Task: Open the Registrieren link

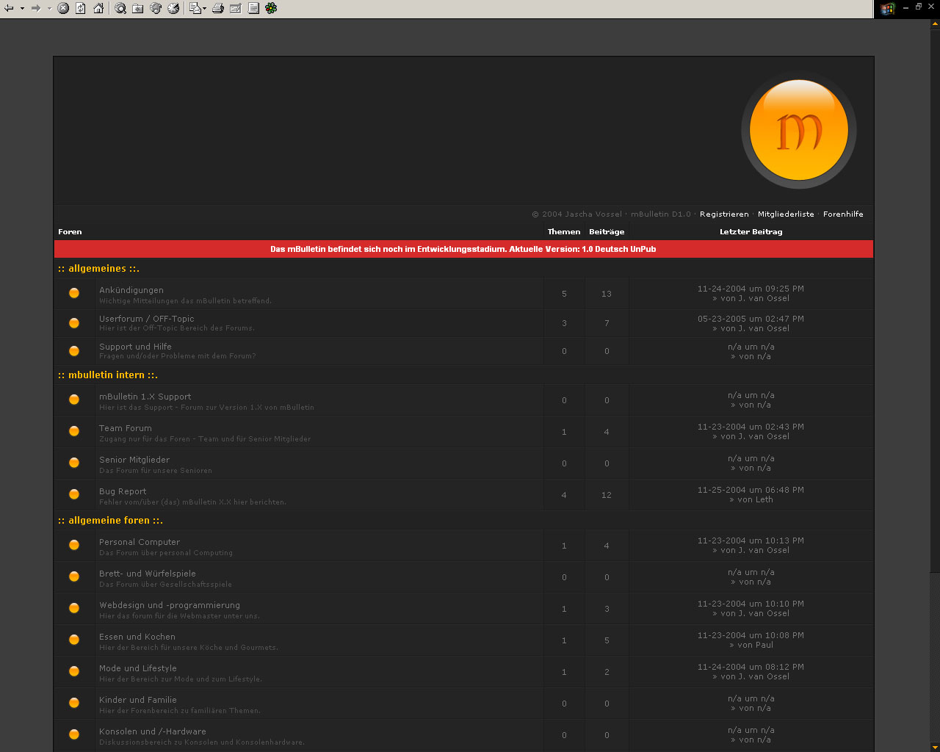Action: [724, 214]
